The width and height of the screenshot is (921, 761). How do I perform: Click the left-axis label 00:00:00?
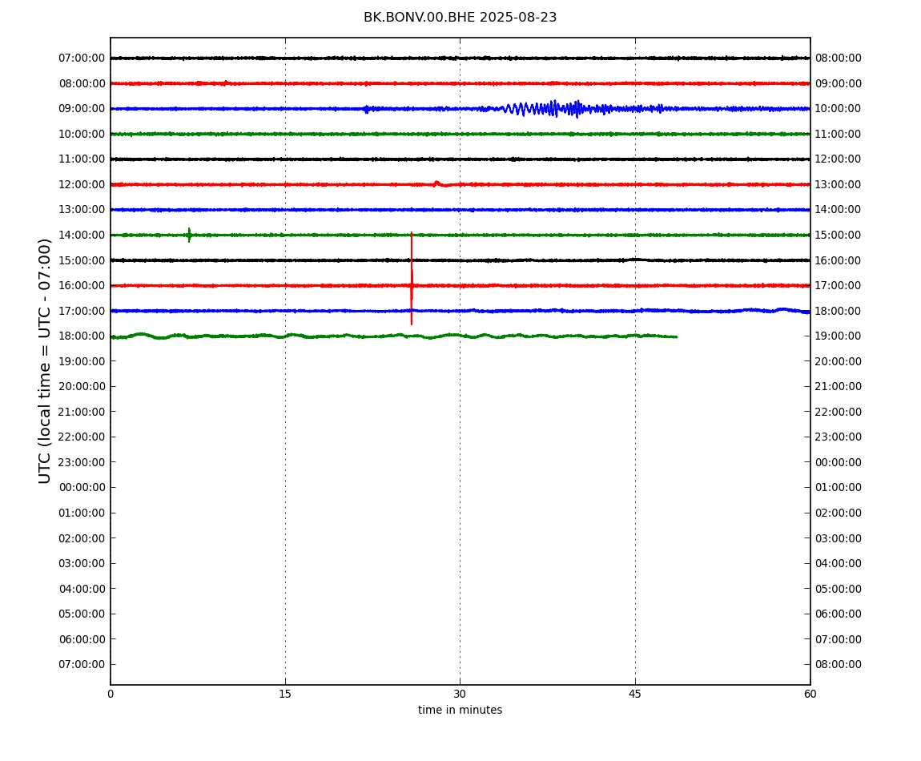point(82,488)
